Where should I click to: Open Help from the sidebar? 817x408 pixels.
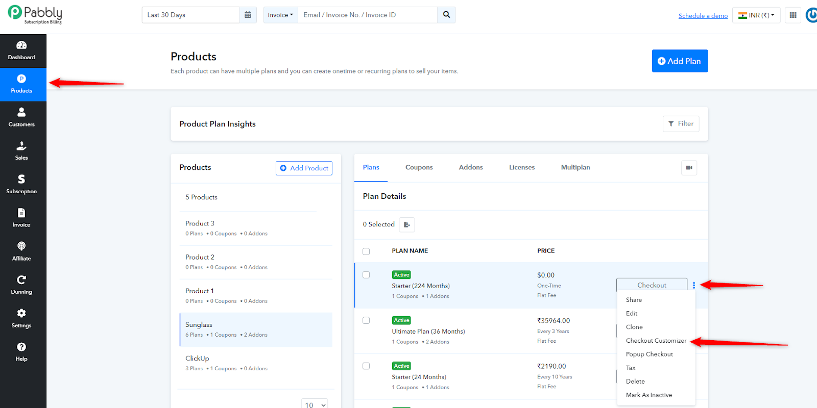pyautogui.click(x=21, y=352)
